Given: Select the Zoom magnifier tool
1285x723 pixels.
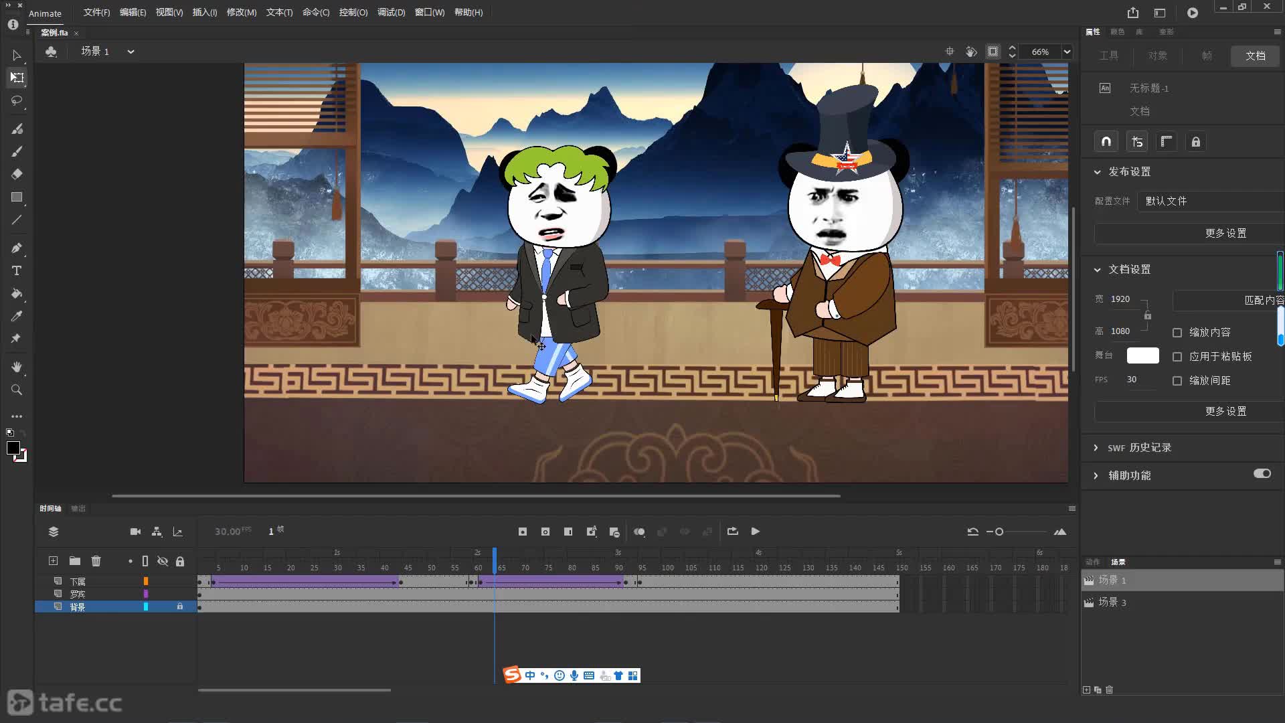Looking at the screenshot, I should point(17,390).
